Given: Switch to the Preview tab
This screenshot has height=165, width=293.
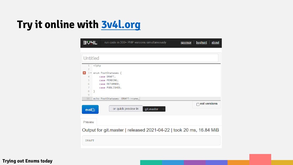Looking at the screenshot, I should click(x=89, y=122).
